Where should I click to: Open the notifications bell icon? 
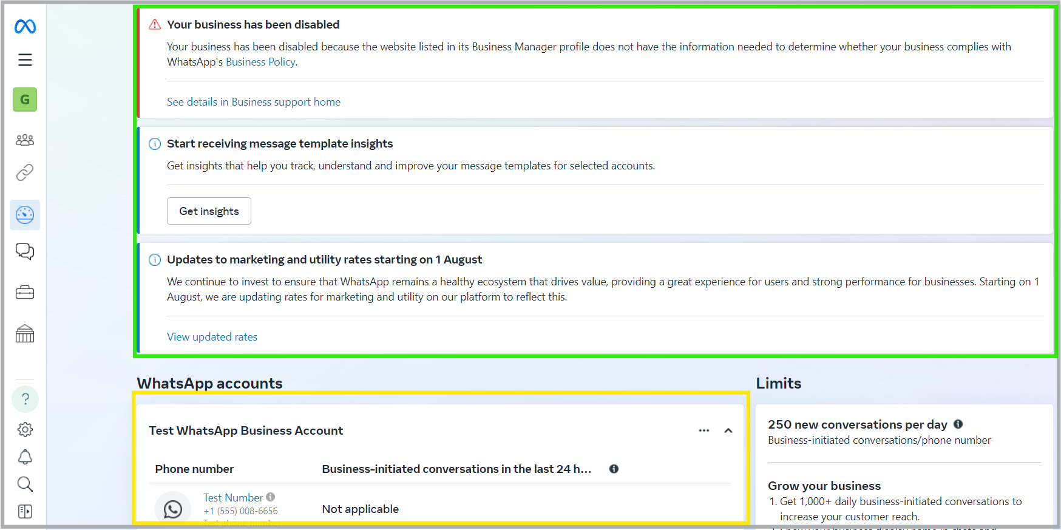(25, 457)
